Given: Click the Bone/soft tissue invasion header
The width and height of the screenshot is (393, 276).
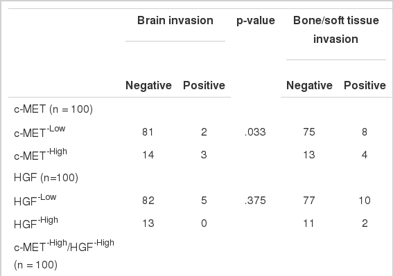Looking at the screenshot, I should pyautogui.click(x=336, y=30).
